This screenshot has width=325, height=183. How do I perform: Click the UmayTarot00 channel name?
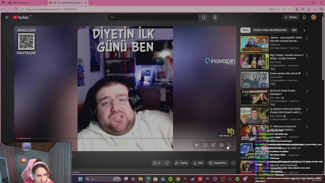coord(276,77)
